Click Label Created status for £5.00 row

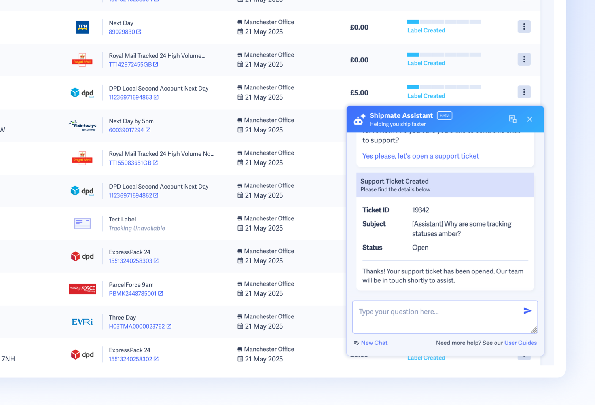tap(426, 96)
